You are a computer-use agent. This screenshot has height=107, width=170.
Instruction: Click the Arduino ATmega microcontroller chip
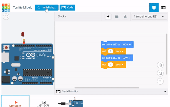[x=37, y=73]
